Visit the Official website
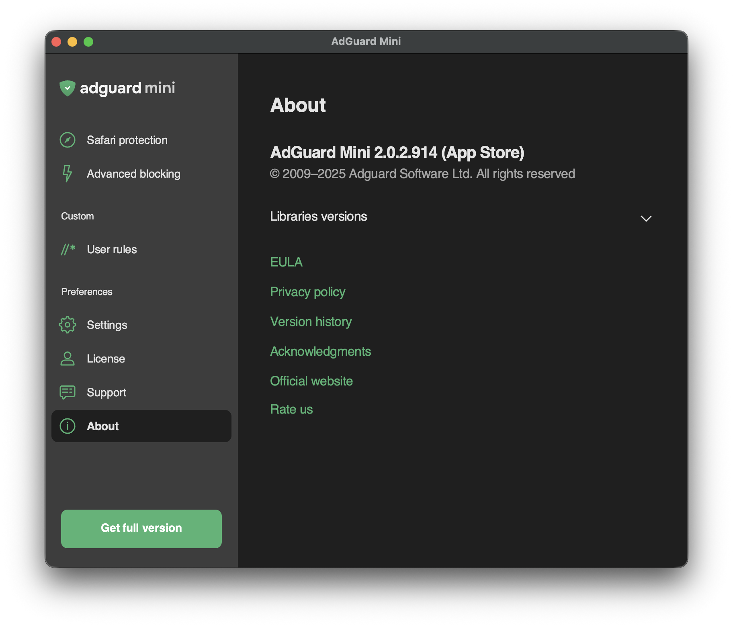 (x=311, y=381)
